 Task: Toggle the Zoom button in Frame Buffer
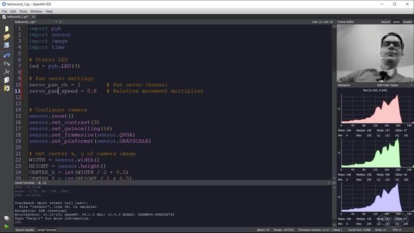pos(397,22)
